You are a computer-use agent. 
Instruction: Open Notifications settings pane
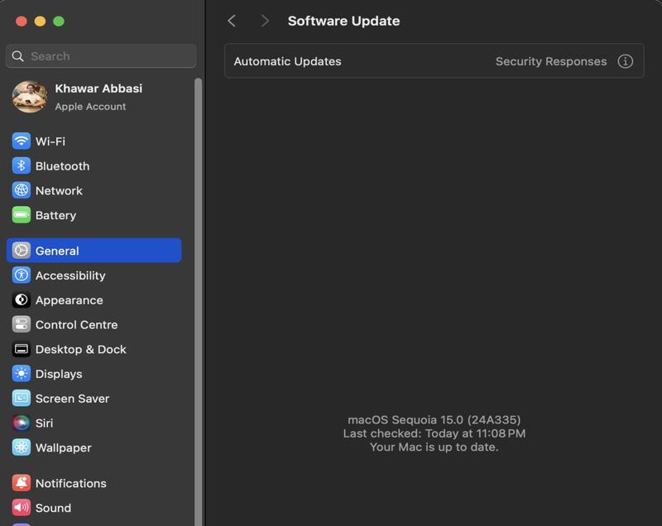pyautogui.click(x=70, y=483)
